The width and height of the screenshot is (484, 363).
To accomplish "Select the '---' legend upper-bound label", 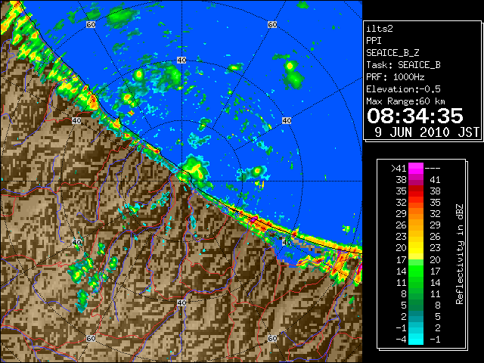I will 433,169.
